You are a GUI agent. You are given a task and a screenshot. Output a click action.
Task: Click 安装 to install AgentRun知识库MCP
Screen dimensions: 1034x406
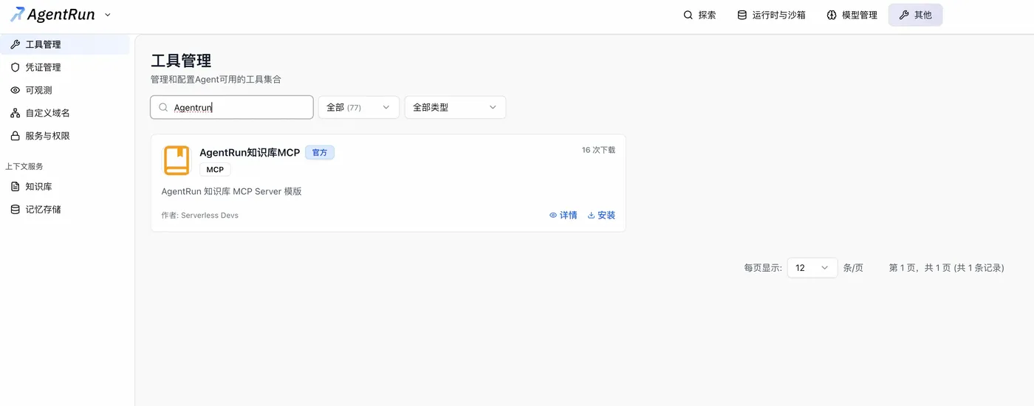601,216
